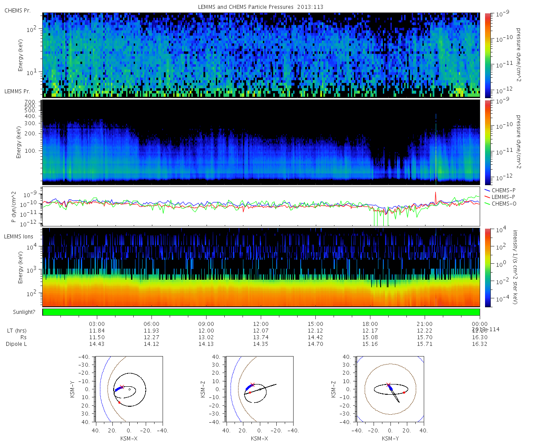Click the CHEMS pressure color scale bar
The width and height of the screenshot is (533, 444).
487,55
